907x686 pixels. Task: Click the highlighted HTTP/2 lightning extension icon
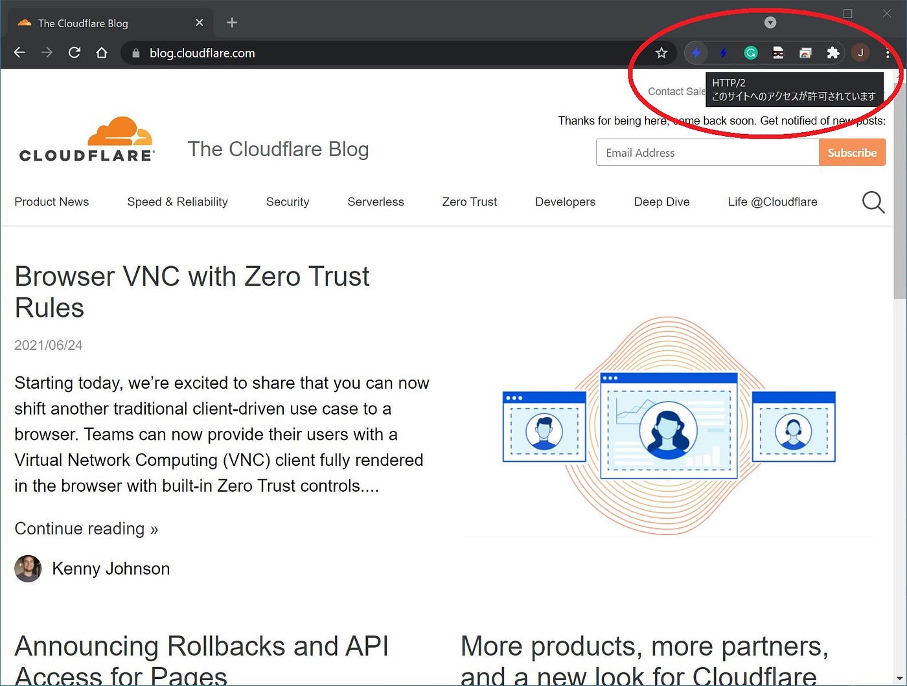pyautogui.click(x=696, y=53)
